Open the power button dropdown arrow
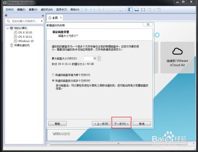 pos(91,10)
